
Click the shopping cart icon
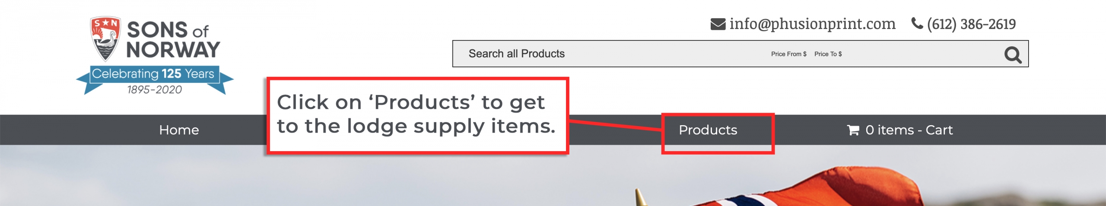tap(853, 130)
